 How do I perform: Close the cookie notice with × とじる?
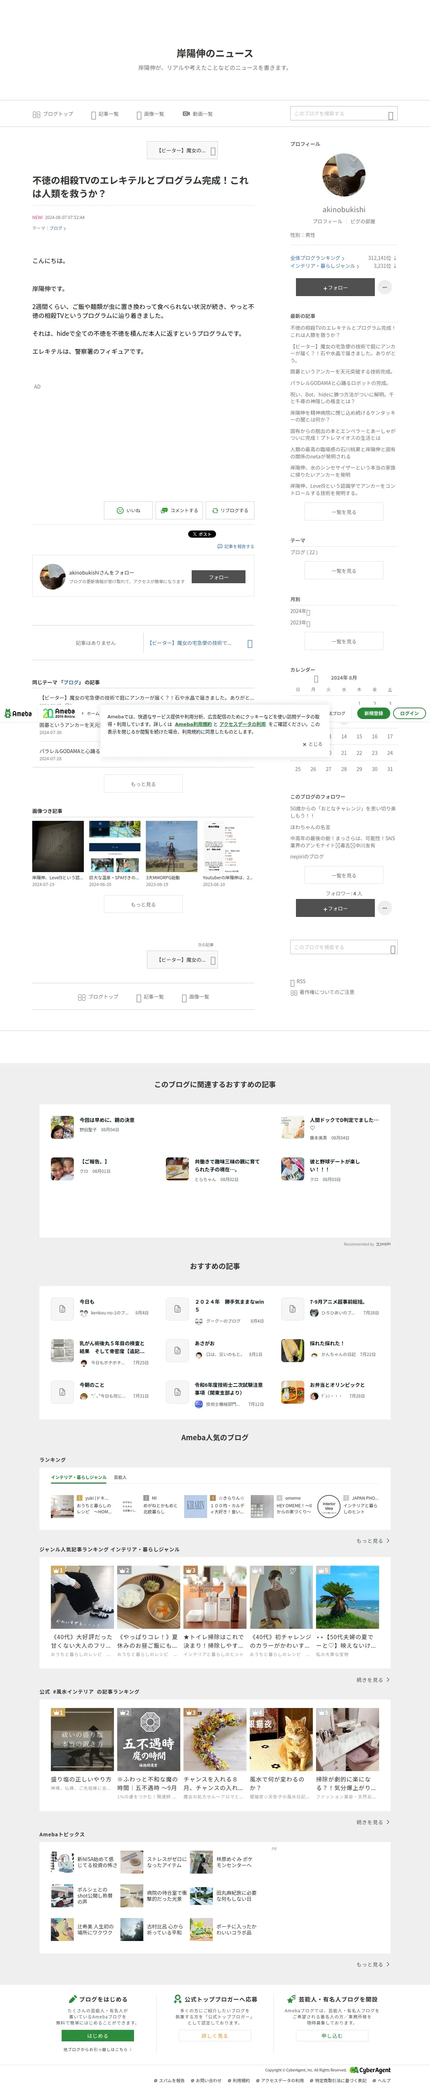point(312,744)
